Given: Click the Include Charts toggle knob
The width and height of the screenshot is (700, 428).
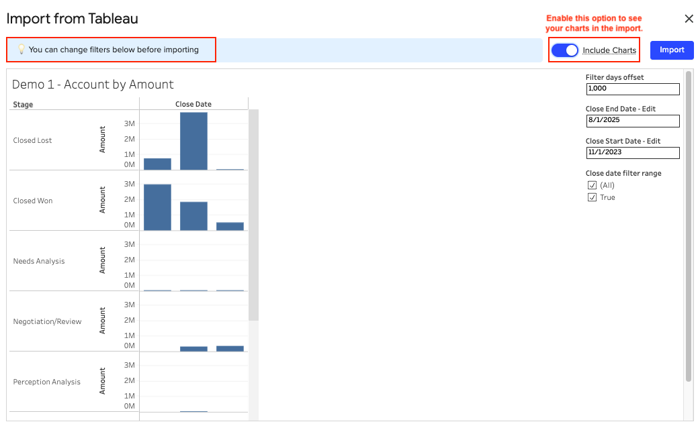Looking at the screenshot, I should pyautogui.click(x=571, y=50).
